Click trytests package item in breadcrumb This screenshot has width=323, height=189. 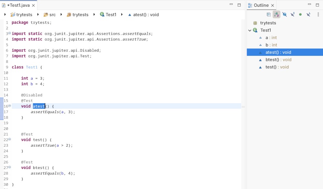pos(78,15)
